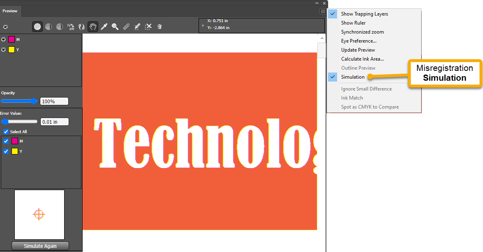This screenshot has width=483, height=252.
Task: Choose Calculate Ink Area from menu
Action: point(362,59)
